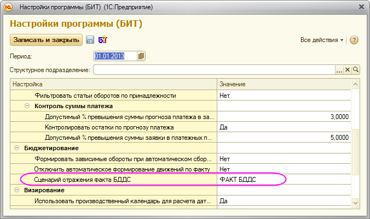Click the magnifier icon to open подразделение

(356, 70)
